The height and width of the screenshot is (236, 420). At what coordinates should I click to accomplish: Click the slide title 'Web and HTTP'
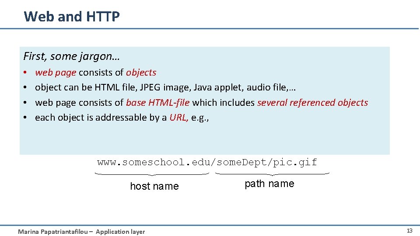coord(72,16)
